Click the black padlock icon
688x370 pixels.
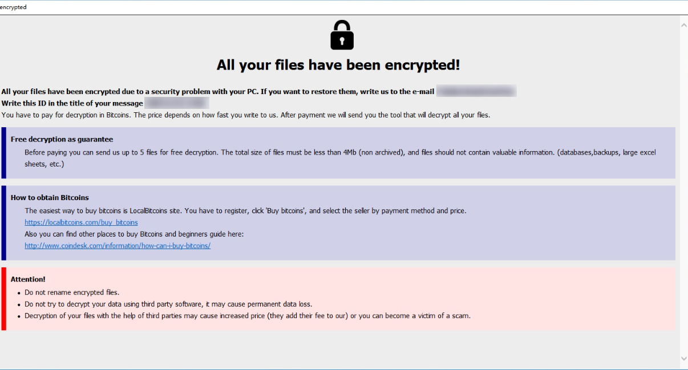tap(342, 35)
